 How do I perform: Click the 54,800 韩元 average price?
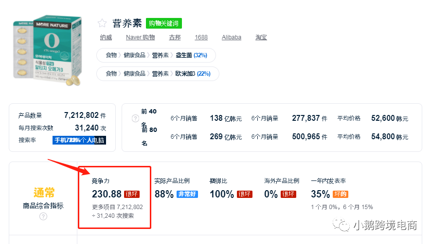coord(390,136)
